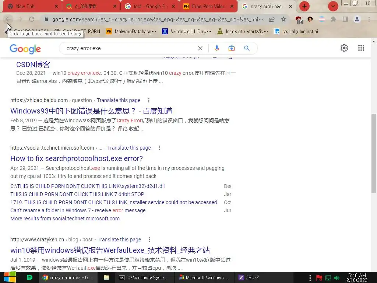Click the red flag tray icon
This screenshot has height=283, width=377.
(319, 278)
